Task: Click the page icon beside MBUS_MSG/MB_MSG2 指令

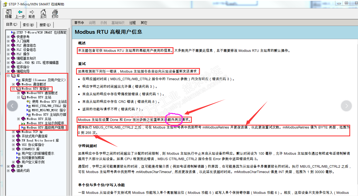Action: click(x=29, y=110)
